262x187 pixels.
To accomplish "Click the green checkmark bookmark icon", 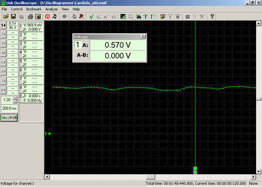I will 91,16.
